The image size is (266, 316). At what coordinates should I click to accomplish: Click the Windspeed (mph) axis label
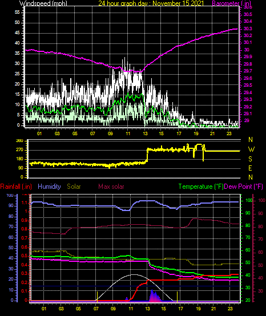pos(43,3)
